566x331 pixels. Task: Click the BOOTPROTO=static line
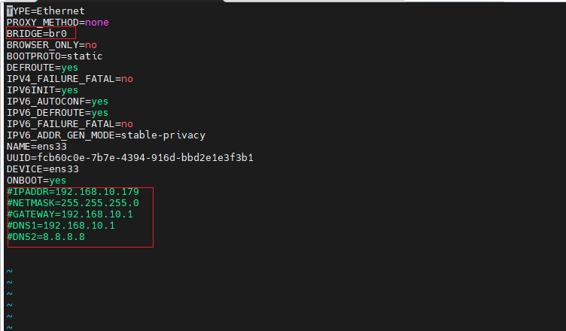(x=54, y=56)
